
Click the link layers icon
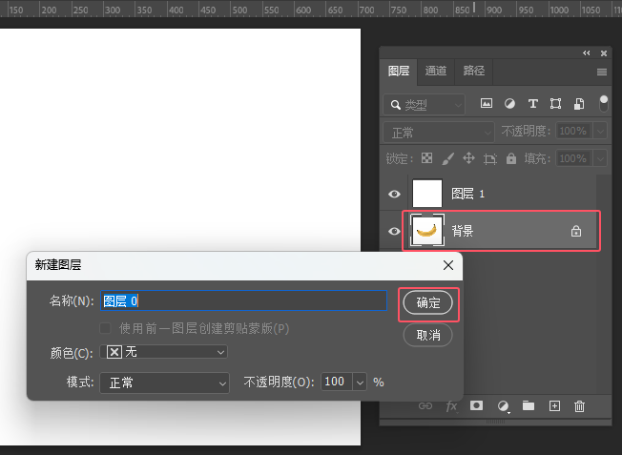coord(425,405)
